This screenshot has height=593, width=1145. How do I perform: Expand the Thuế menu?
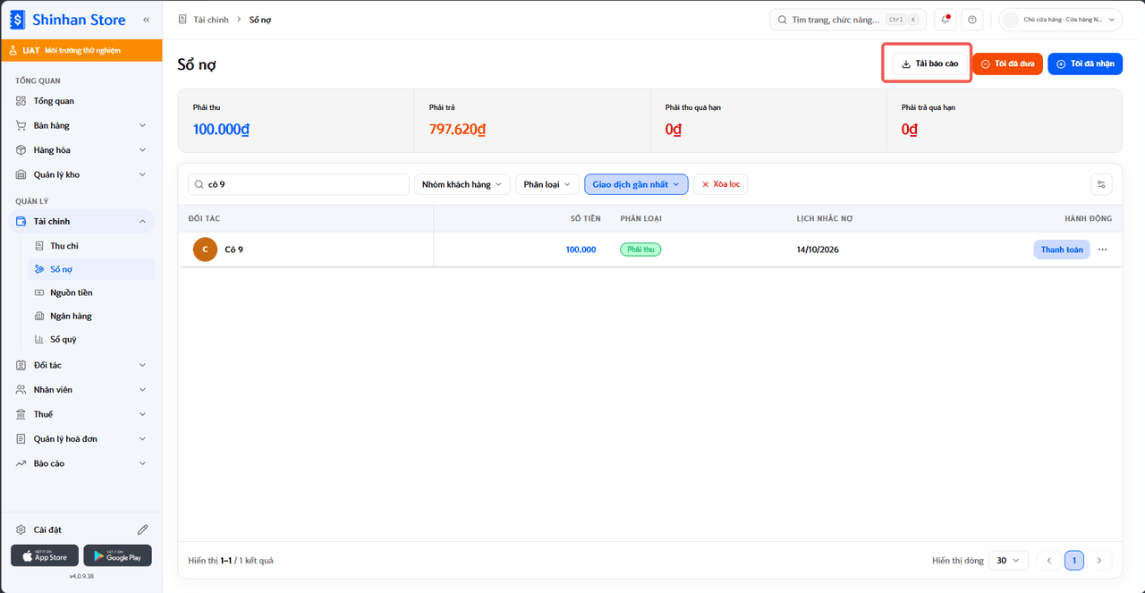pyautogui.click(x=81, y=414)
